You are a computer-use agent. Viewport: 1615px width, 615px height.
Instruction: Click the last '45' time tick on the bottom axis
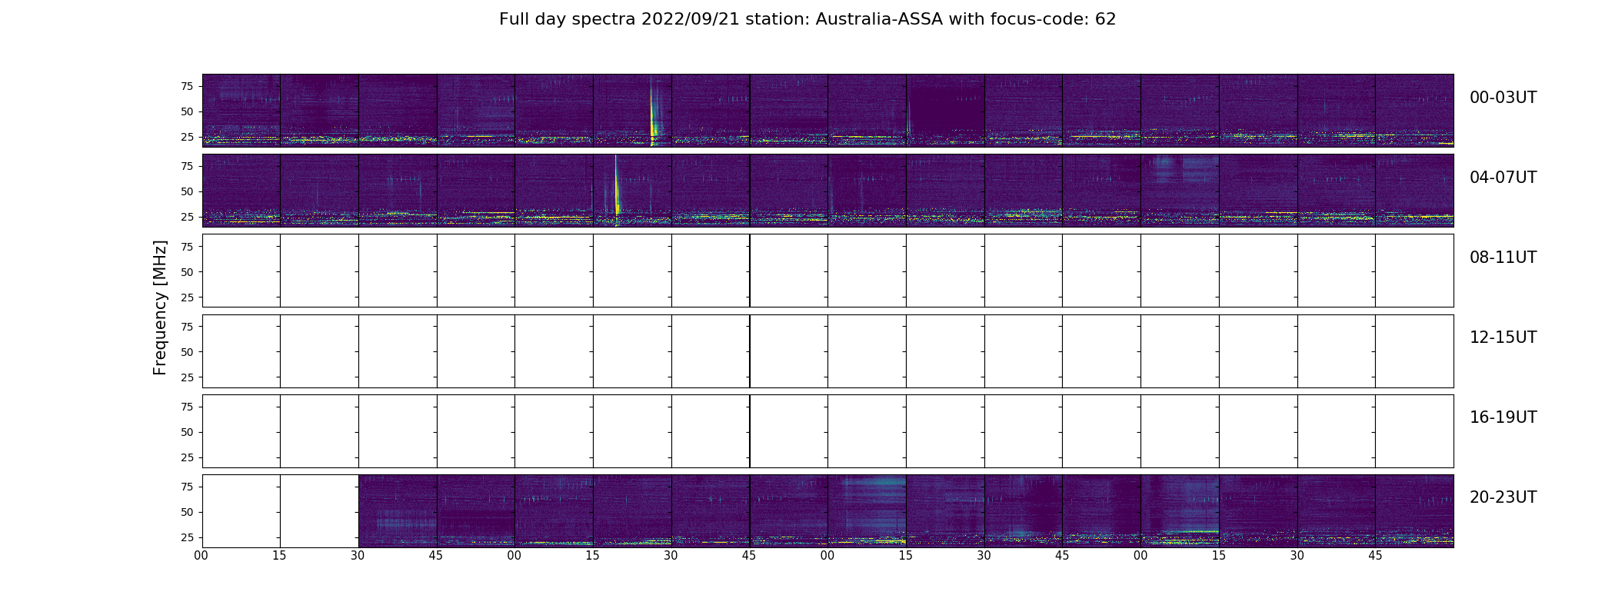(x=1375, y=556)
